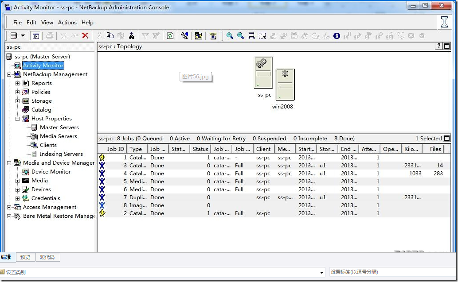Click the Copy toolbar icon
This screenshot has width=458, height=282.
point(110,35)
